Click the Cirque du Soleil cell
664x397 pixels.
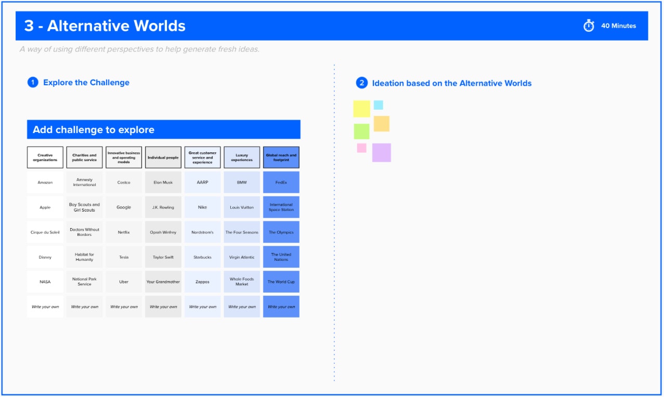pos(45,232)
